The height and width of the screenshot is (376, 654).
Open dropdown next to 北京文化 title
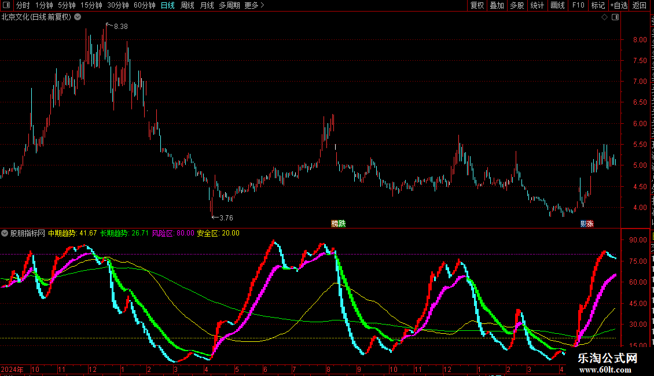[78, 17]
